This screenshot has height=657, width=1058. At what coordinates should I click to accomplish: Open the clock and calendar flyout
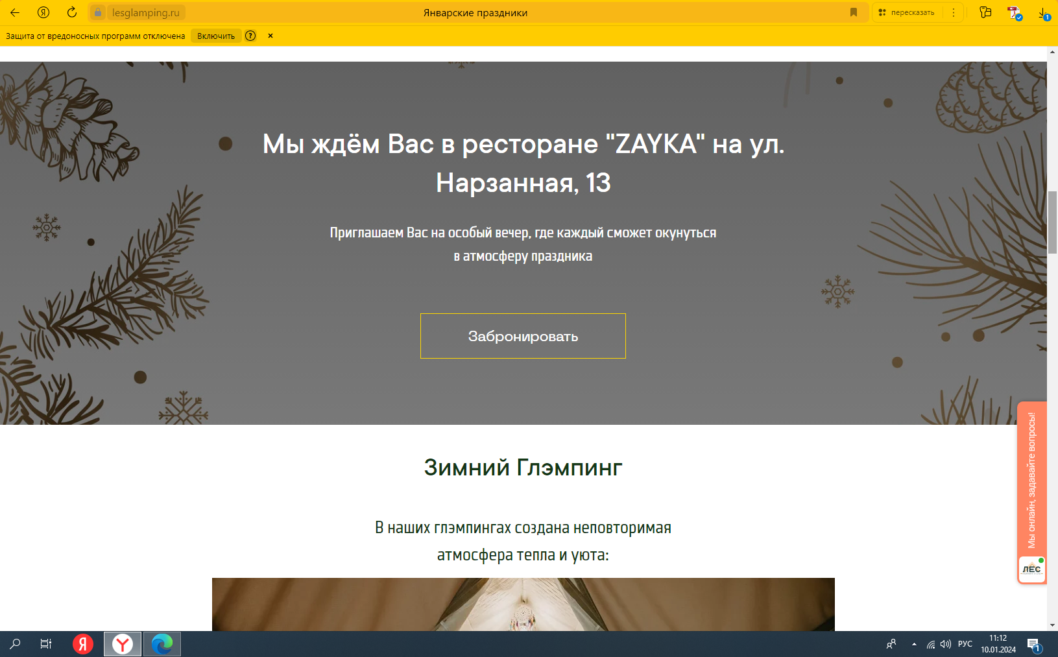(998, 644)
